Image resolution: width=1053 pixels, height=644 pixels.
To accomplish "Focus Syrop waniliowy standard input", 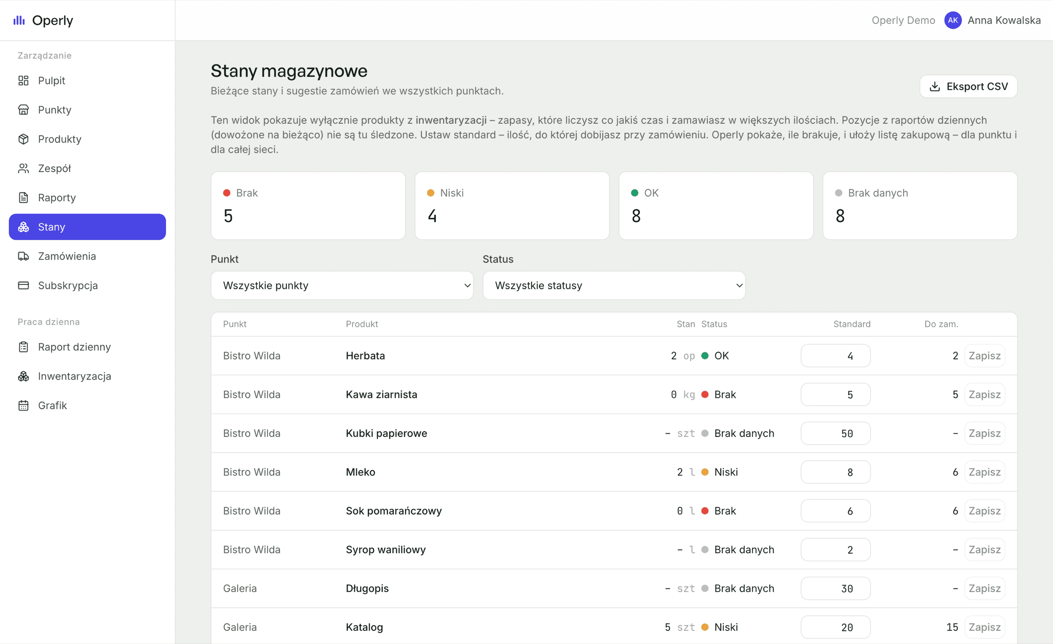I will click(835, 549).
